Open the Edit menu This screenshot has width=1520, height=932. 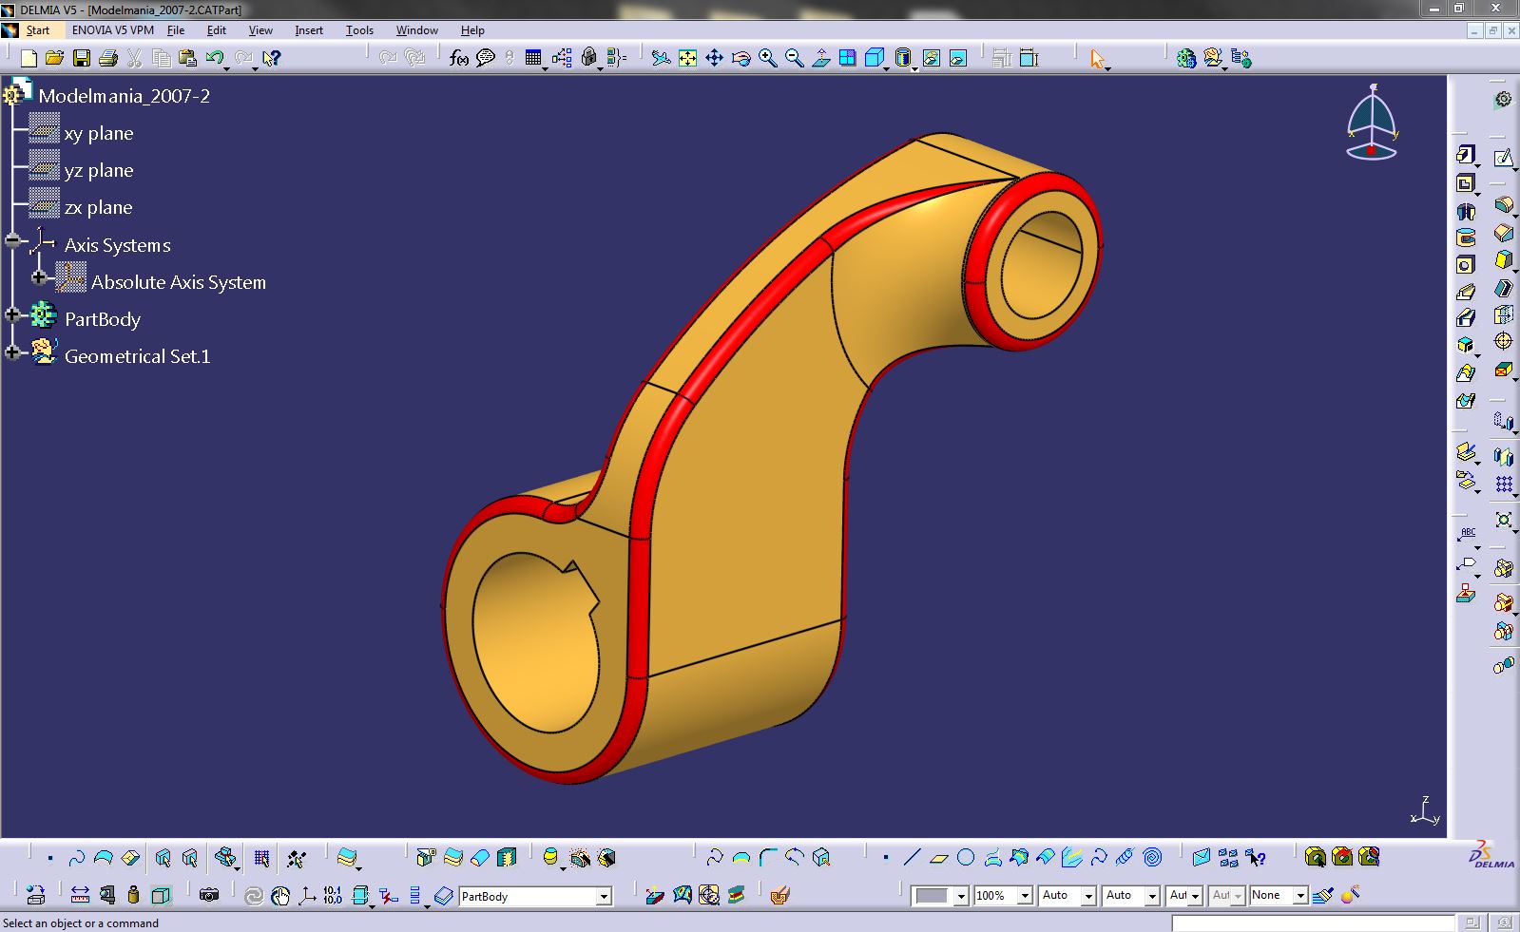coord(217,30)
